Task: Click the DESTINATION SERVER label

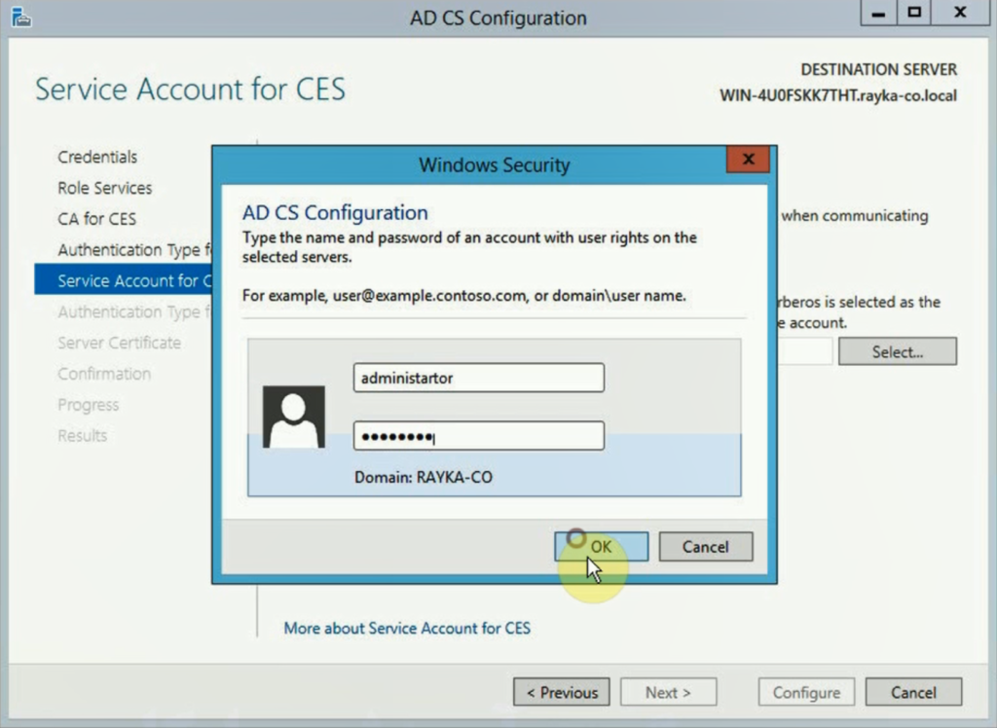Action: click(879, 69)
